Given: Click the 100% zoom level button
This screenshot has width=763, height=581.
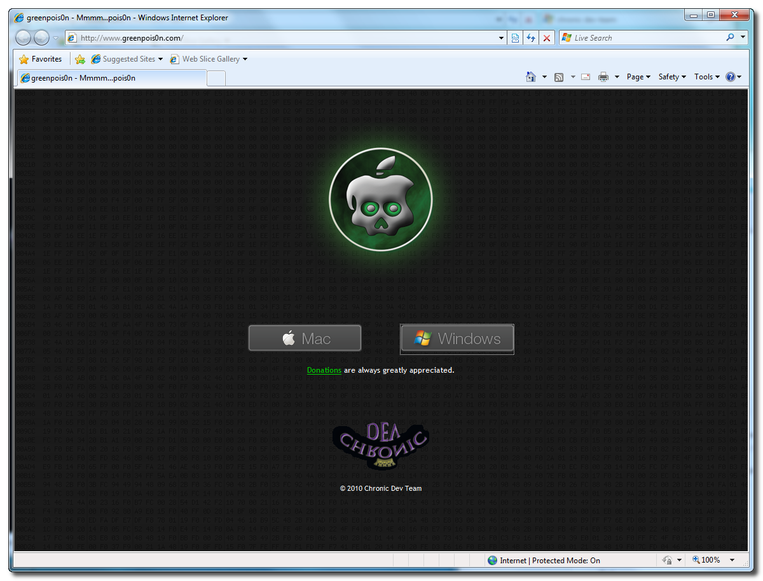Looking at the screenshot, I should pos(706,560).
